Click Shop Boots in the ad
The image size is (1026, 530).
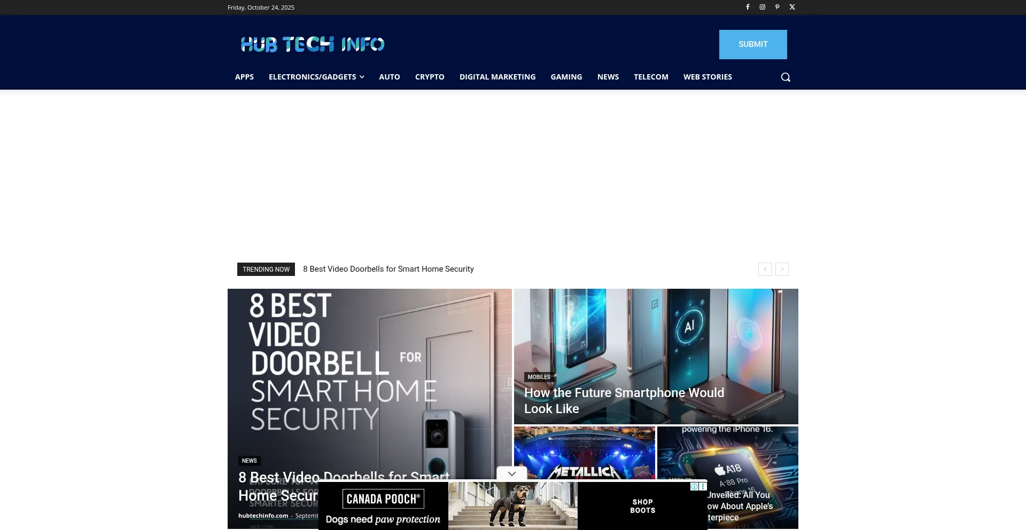642,506
